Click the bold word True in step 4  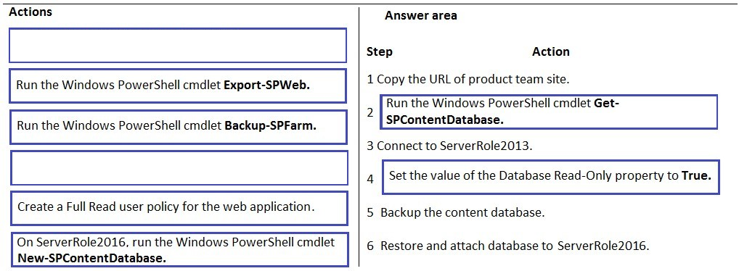(x=696, y=176)
